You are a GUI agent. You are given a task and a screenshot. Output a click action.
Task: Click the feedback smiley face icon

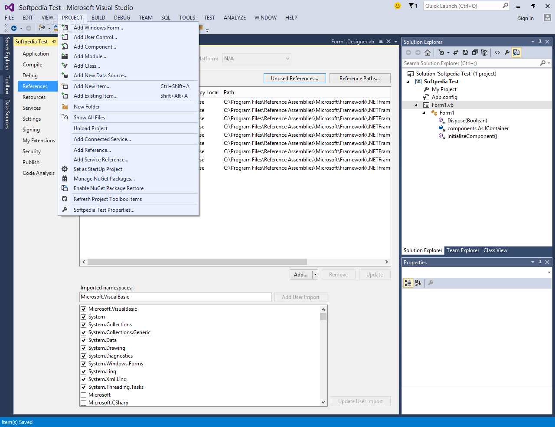(398, 6)
